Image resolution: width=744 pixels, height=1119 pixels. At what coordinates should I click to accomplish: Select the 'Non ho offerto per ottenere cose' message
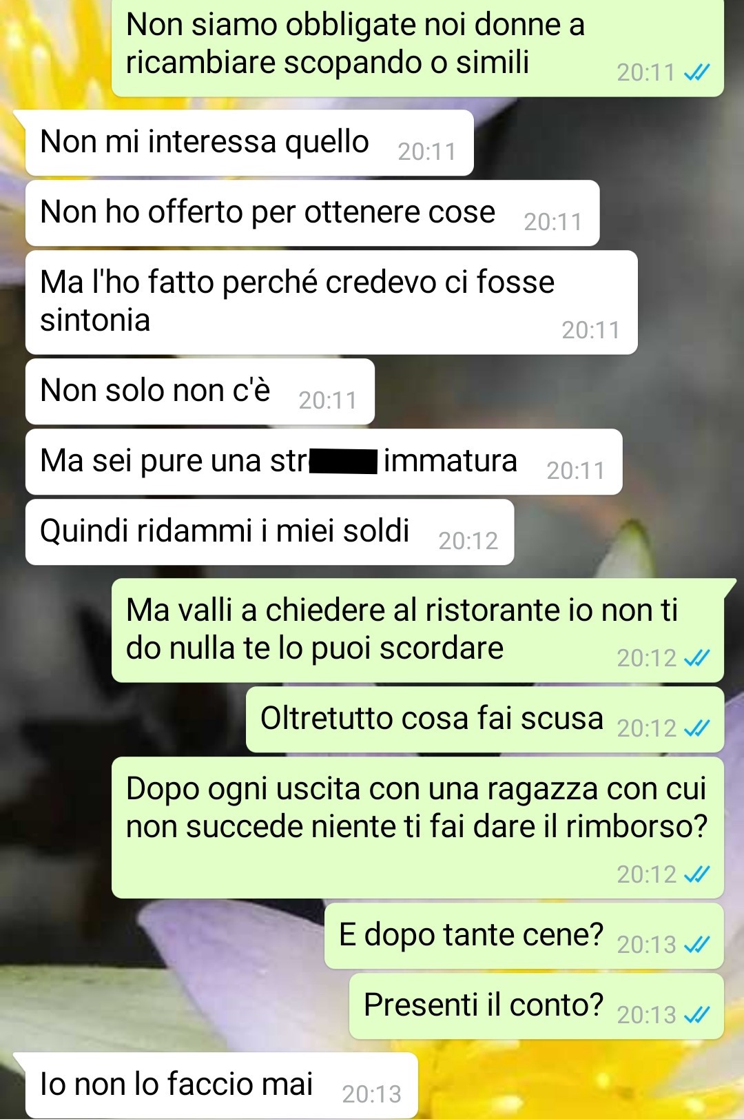click(313, 213)
